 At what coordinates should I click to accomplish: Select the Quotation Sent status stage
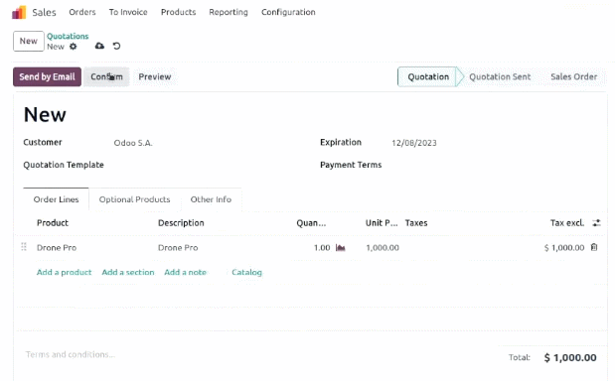tap(500, 76)
